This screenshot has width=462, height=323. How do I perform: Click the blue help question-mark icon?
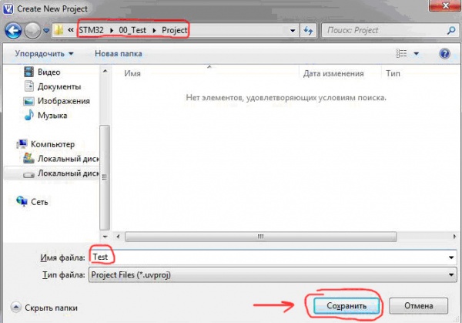(444, 54)
